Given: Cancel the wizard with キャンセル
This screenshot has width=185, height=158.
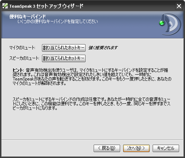Looking at the screenshot, I should [x=166, y=148].
